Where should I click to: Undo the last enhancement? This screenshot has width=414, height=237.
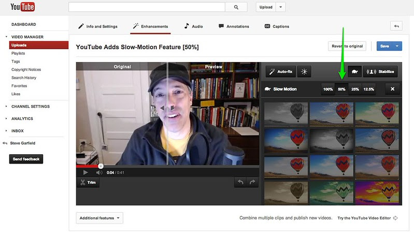(240, 182)
